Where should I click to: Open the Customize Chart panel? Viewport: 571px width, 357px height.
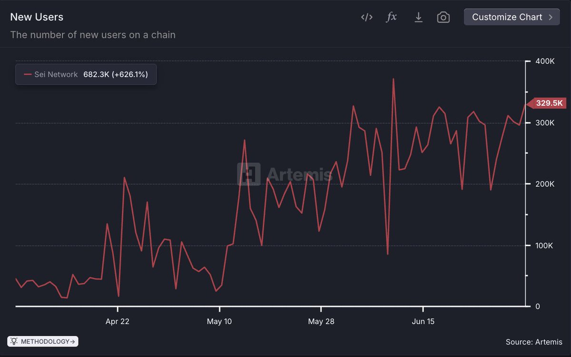click(512, 17)
